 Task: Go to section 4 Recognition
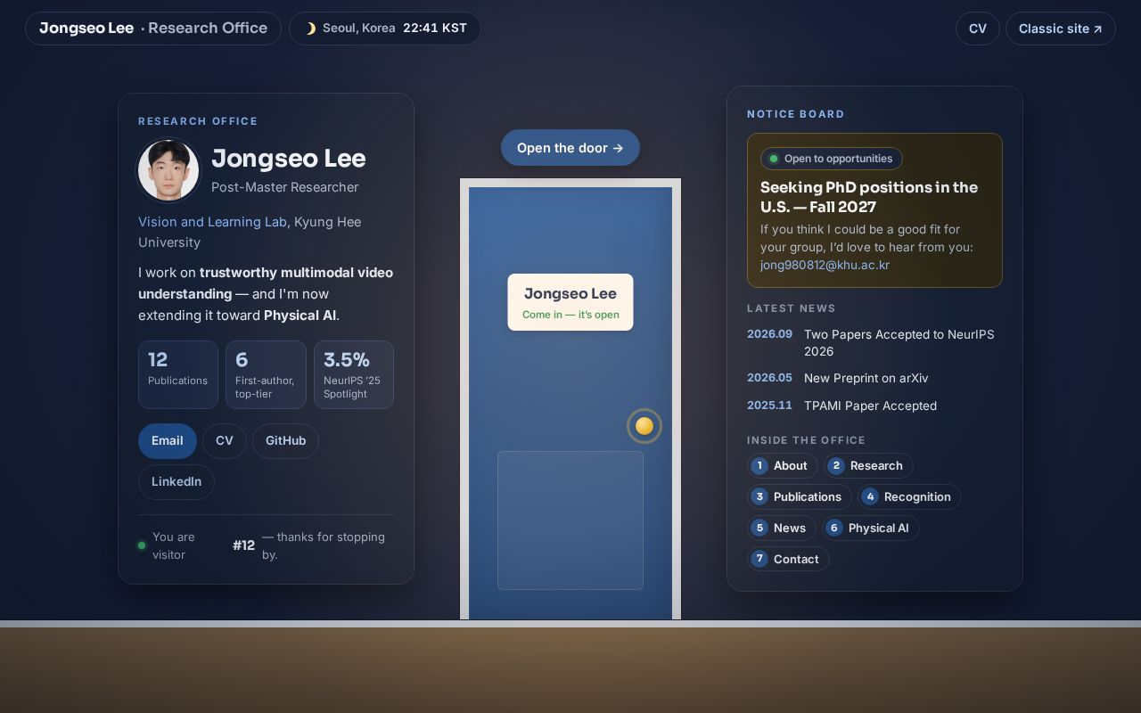909,497
